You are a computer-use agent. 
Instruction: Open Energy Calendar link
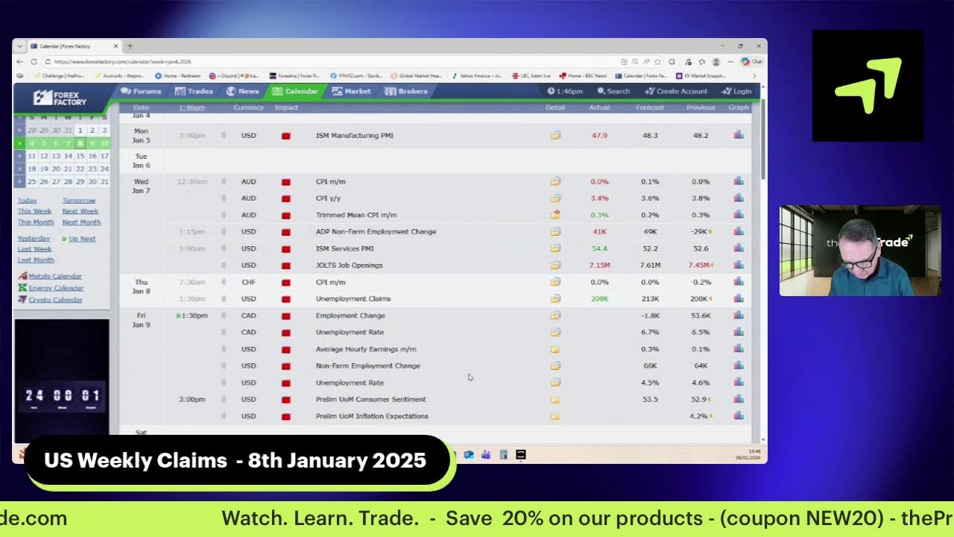pos(56,288)
